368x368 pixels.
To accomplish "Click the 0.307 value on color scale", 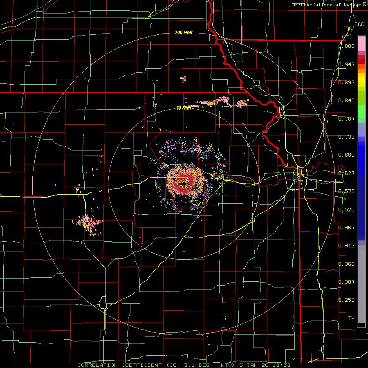I will tap(346, 282).
